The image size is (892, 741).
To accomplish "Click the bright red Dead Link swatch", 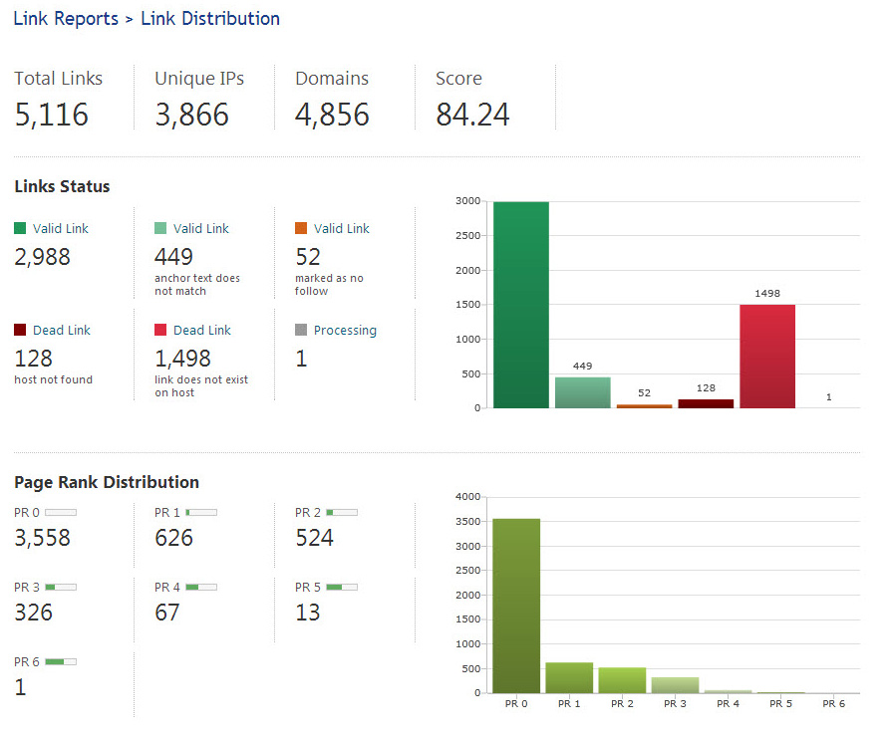I will (160, 330).
